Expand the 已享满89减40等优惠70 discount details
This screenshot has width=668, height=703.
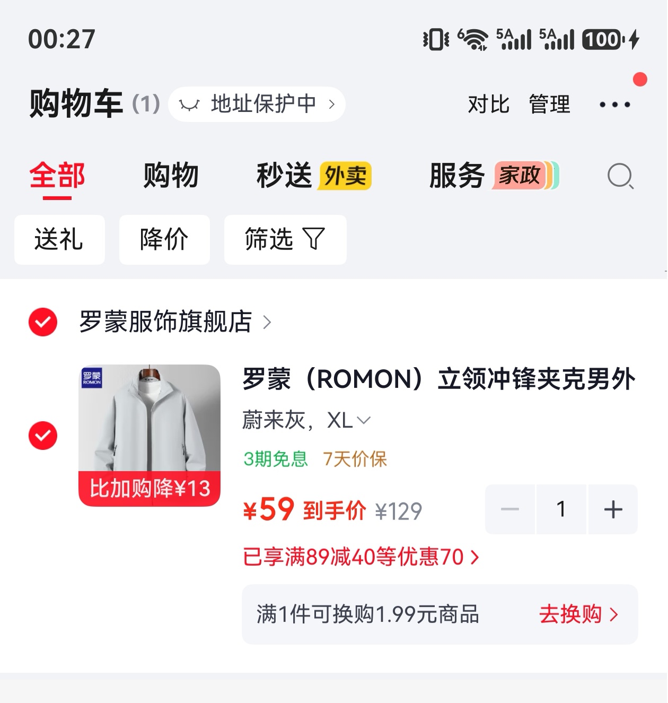tap(361, 557)
